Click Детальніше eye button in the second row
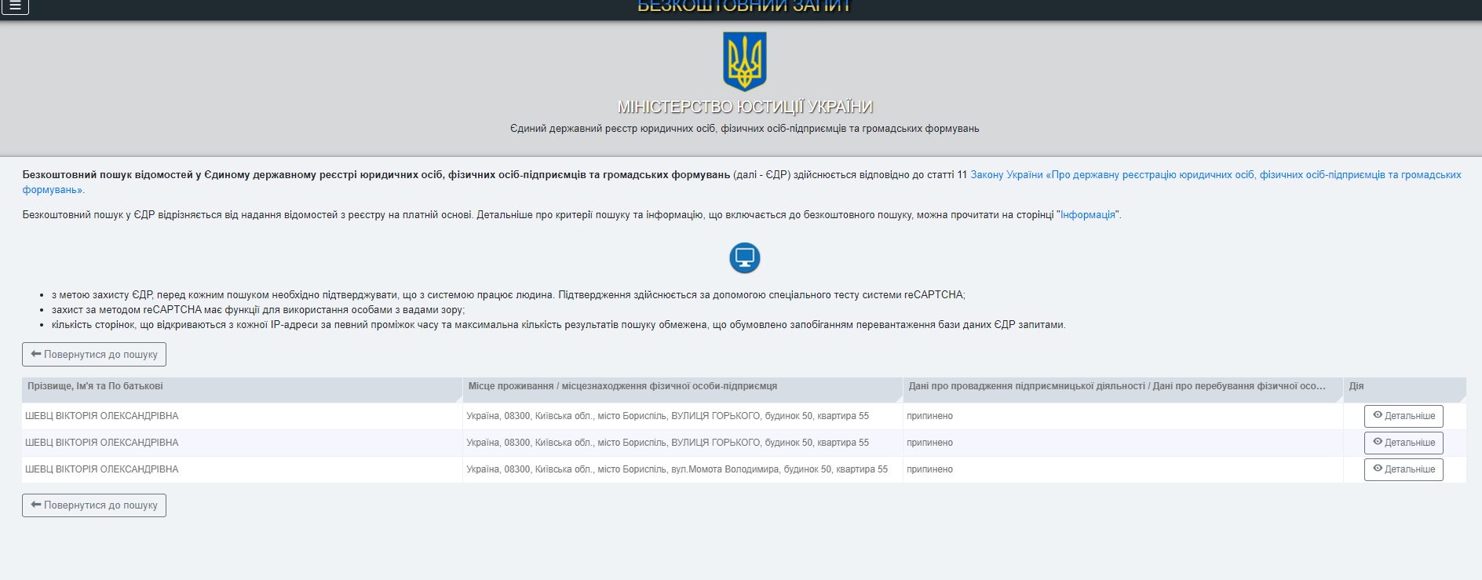This screenshot has width=1482, height=580. [1403, 443]
